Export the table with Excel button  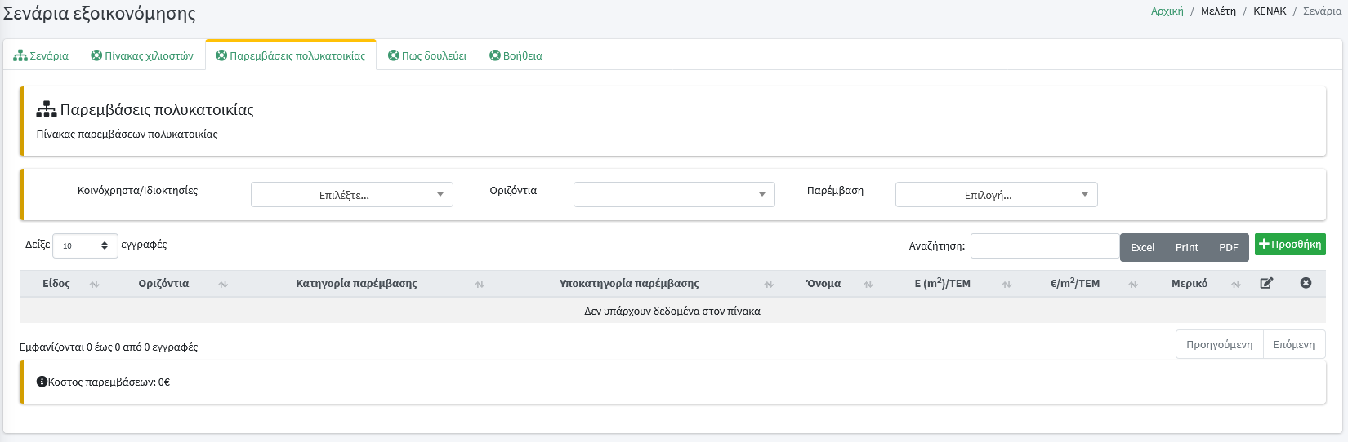pyautogui.click(x=1142, y=247)
